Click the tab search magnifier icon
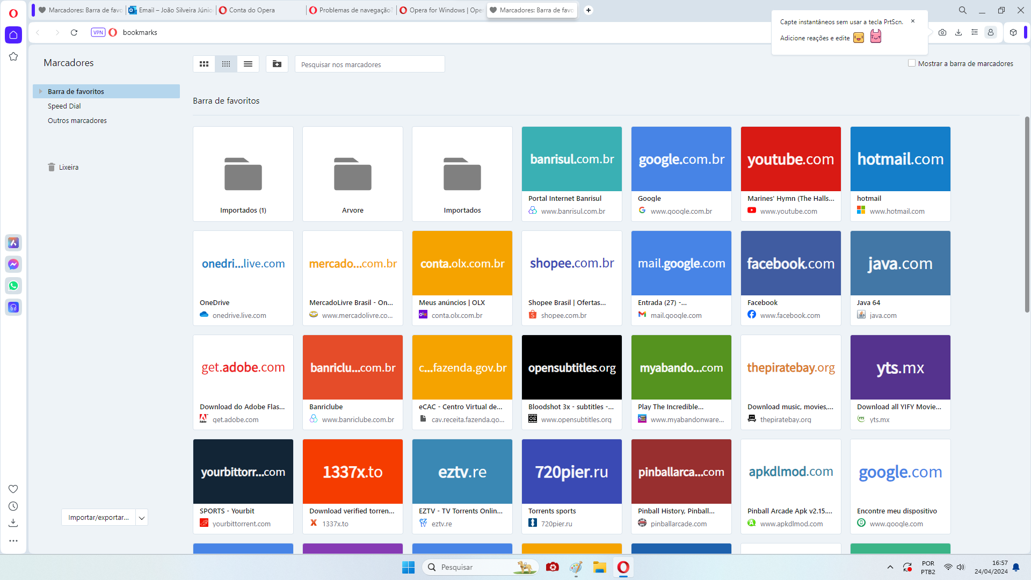Viewport: 1031px width, 580px height. tap(963, 10)
